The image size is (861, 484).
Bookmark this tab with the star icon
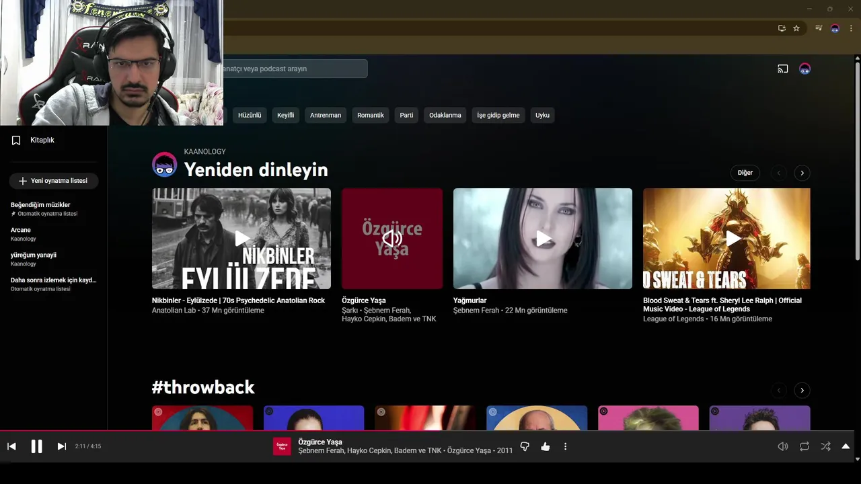click(796, 28)
